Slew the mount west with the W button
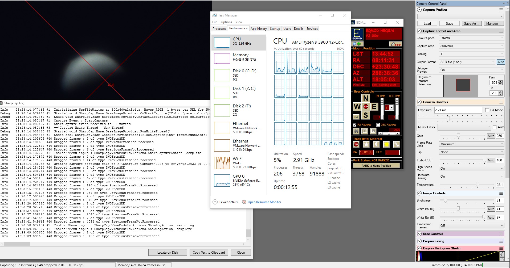This screenshot has width=510, height=268. (357, 107)
